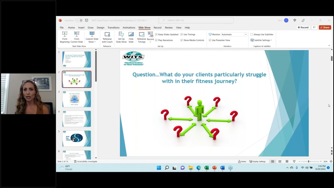Open the Design tab
This screenshot has height=188, width=334.
tap(100, 27)
